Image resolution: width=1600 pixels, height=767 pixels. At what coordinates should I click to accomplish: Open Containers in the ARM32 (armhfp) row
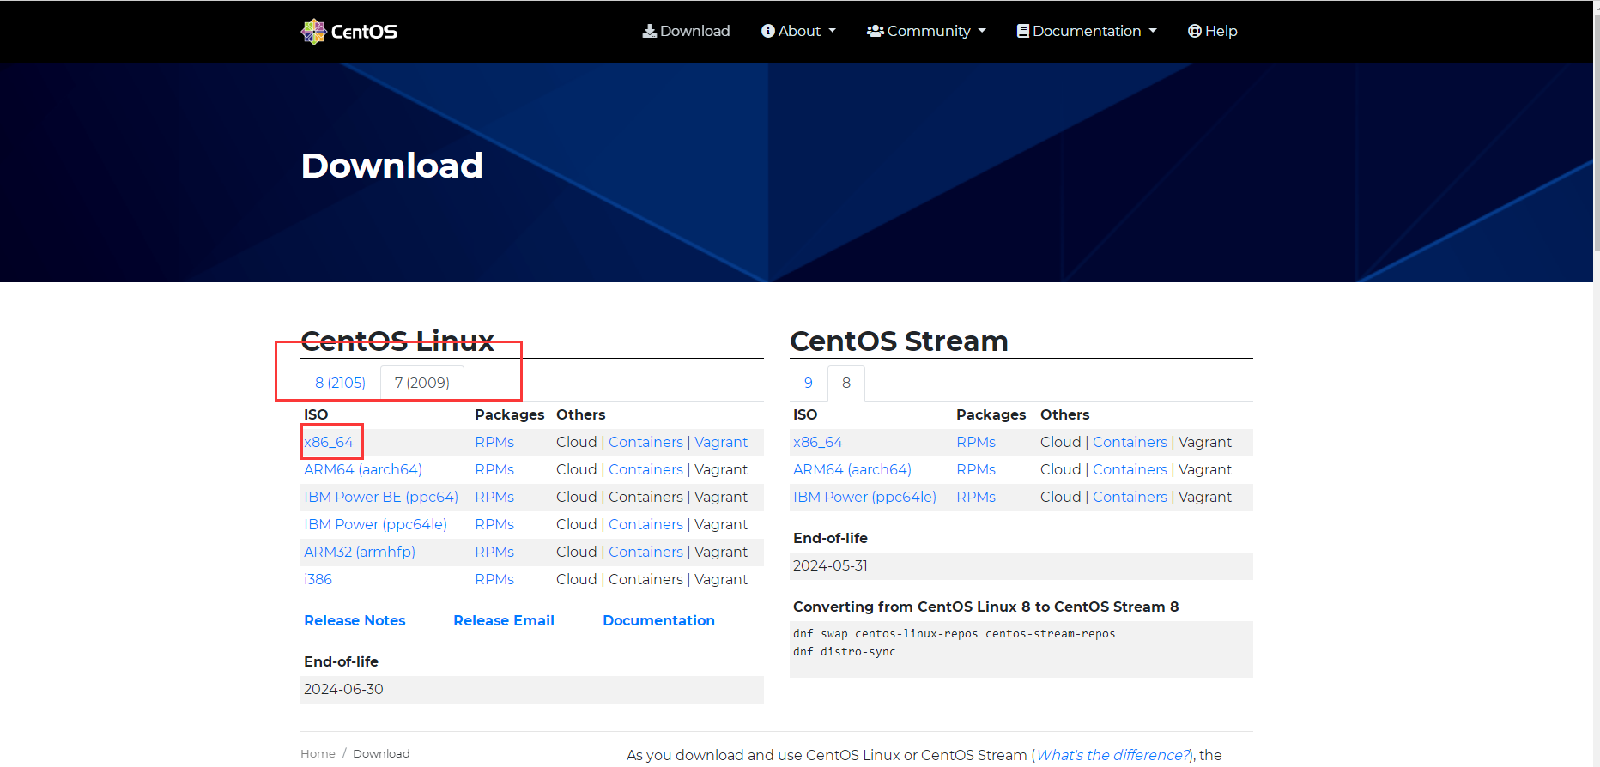(645, 552)
